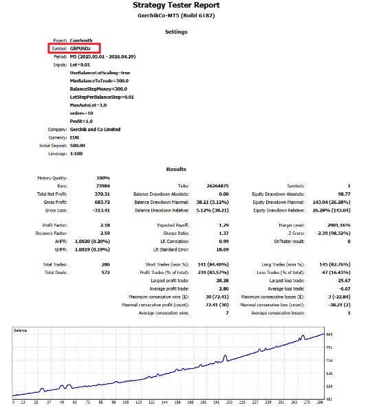Screen dimensions: 368x412
Task: Click the Gross Loss value -313.41
Action: 101,211
